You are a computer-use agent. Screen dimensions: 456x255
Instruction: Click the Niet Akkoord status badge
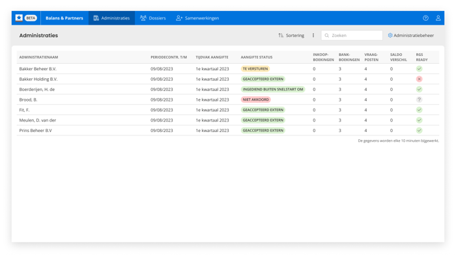(x=255, y=100)
